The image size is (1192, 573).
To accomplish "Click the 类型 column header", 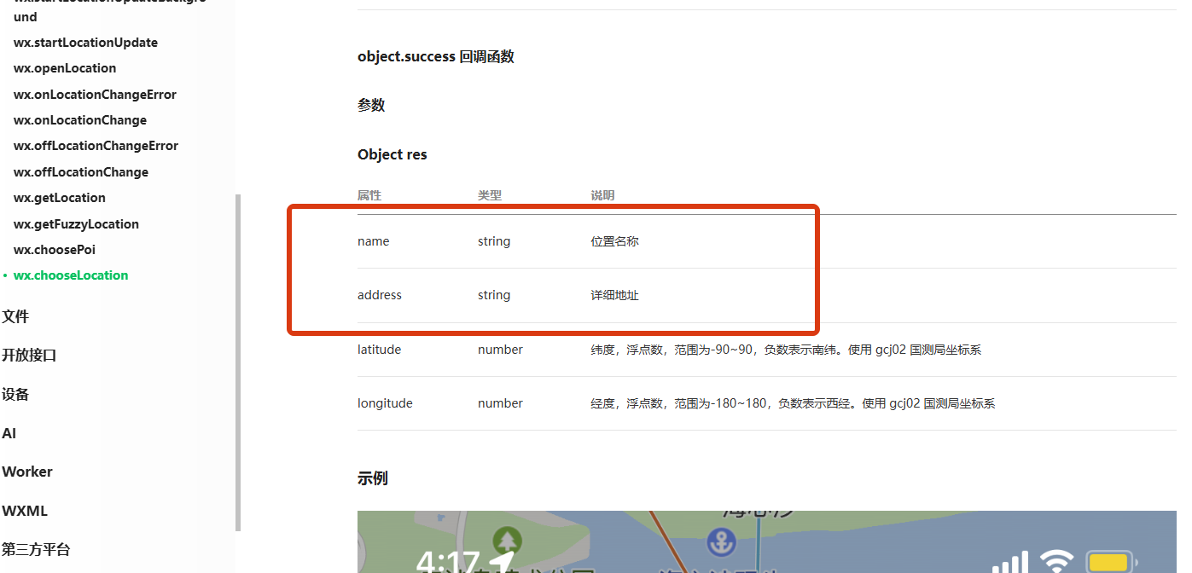I will click(x=490, y=195).
